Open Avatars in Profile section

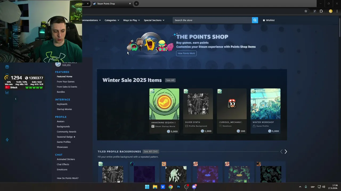pos(60,121)
